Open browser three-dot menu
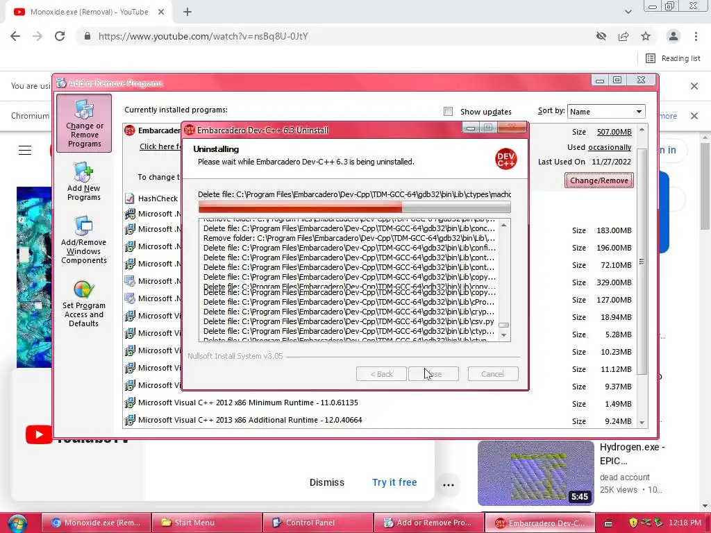This screenshot has width=711, height=533. pos(696,36)
